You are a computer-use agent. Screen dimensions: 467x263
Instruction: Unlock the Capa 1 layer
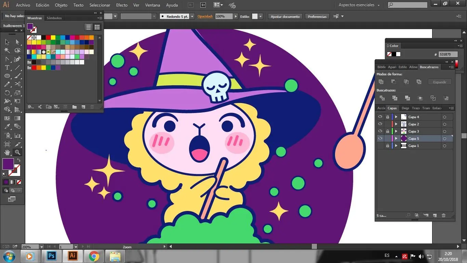click(x=388, y=146)
